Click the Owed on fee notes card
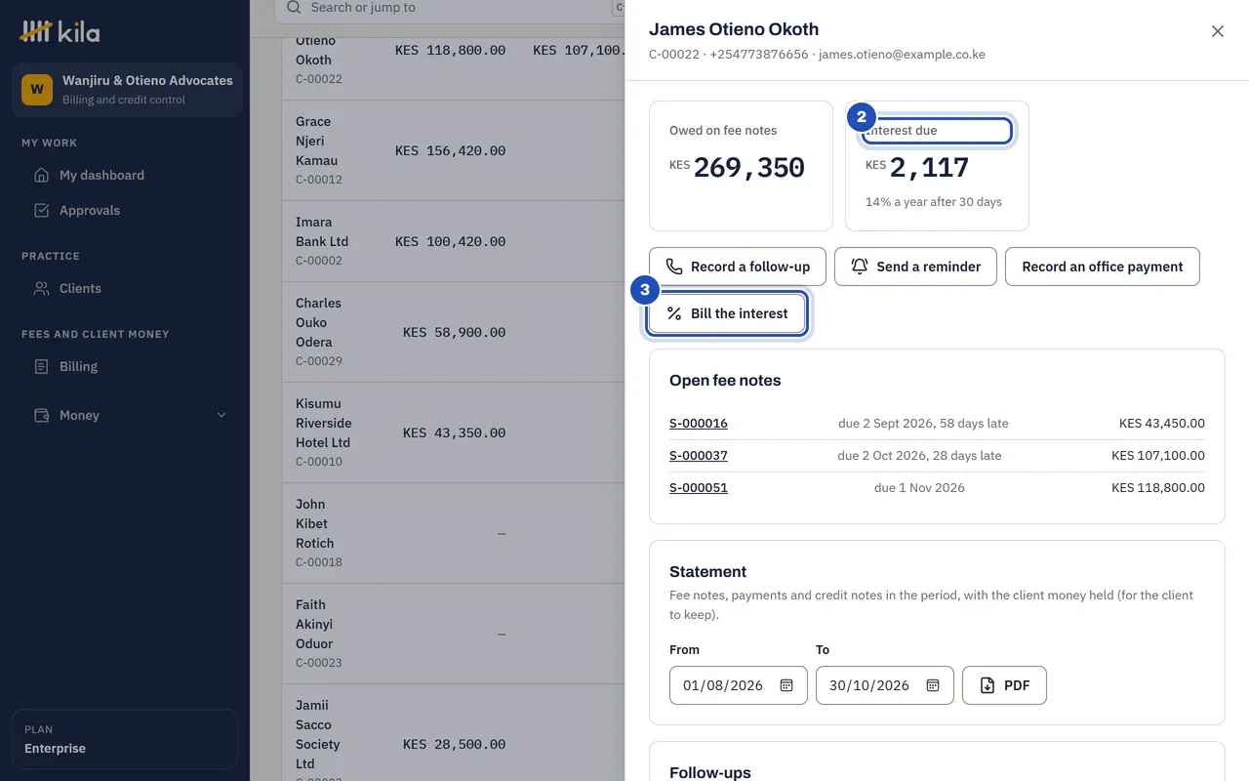This screenshot has height=781, width=1249. point(741,166)
